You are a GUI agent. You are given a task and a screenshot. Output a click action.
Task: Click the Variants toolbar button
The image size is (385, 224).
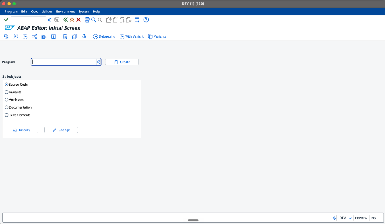pos(157,36)
